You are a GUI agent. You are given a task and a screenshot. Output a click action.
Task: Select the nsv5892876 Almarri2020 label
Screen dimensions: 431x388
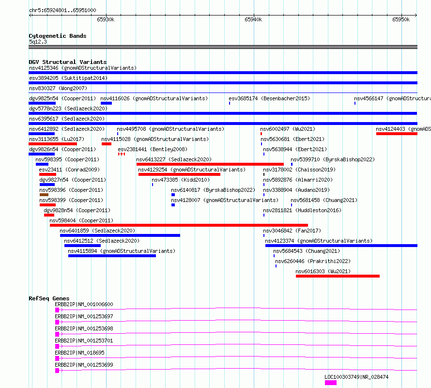pyautogui.click(x=298, y=180)
